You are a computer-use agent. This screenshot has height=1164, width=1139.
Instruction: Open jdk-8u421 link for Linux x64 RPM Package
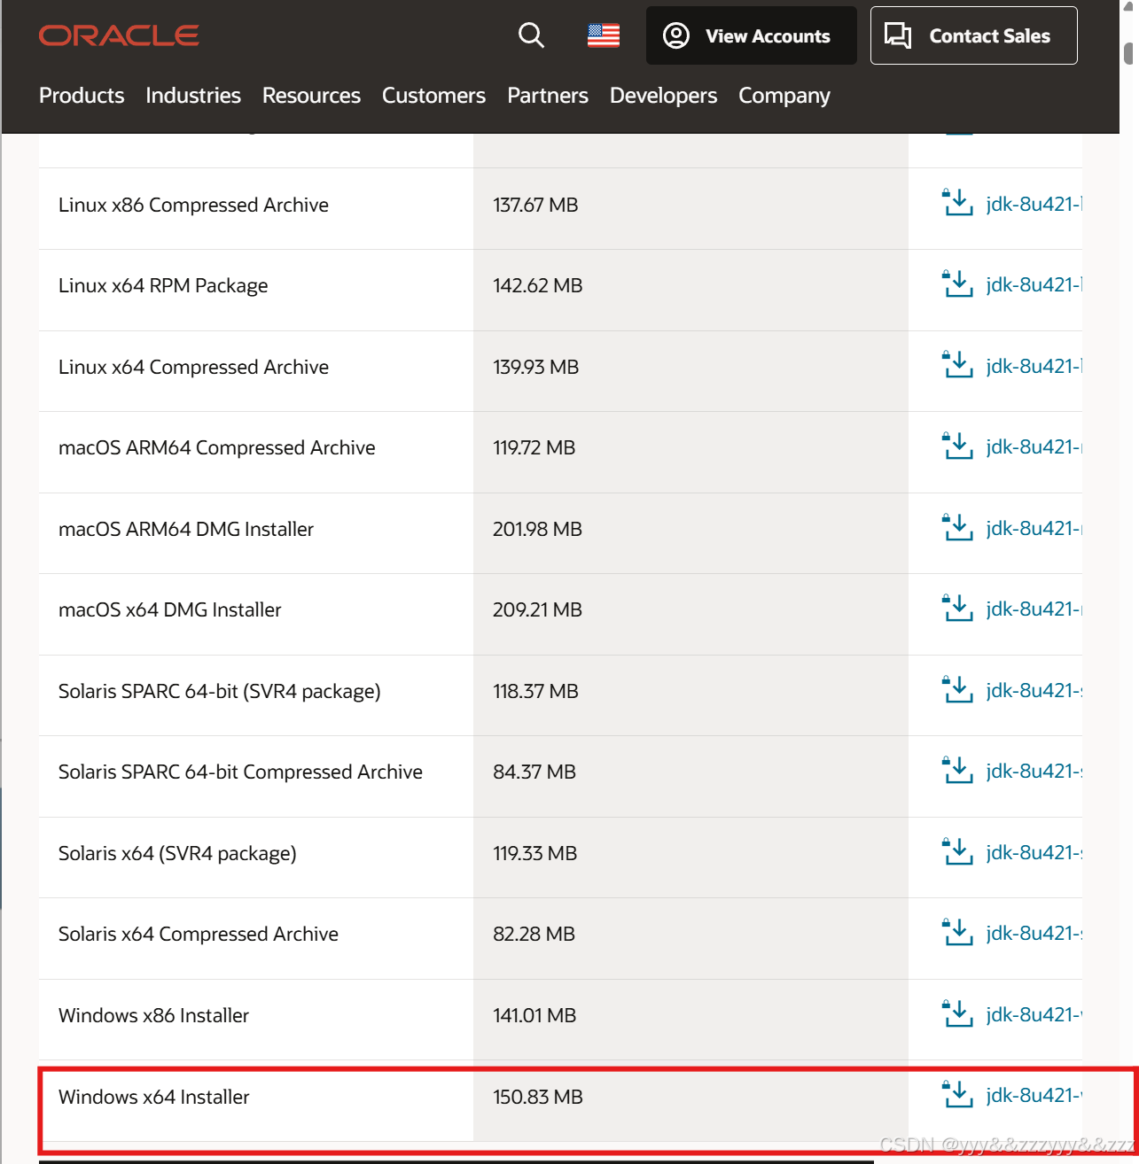click(1034, 284)
